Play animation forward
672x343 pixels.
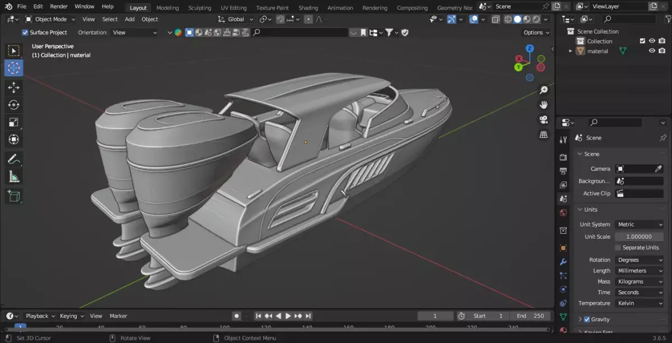point(288,316)
